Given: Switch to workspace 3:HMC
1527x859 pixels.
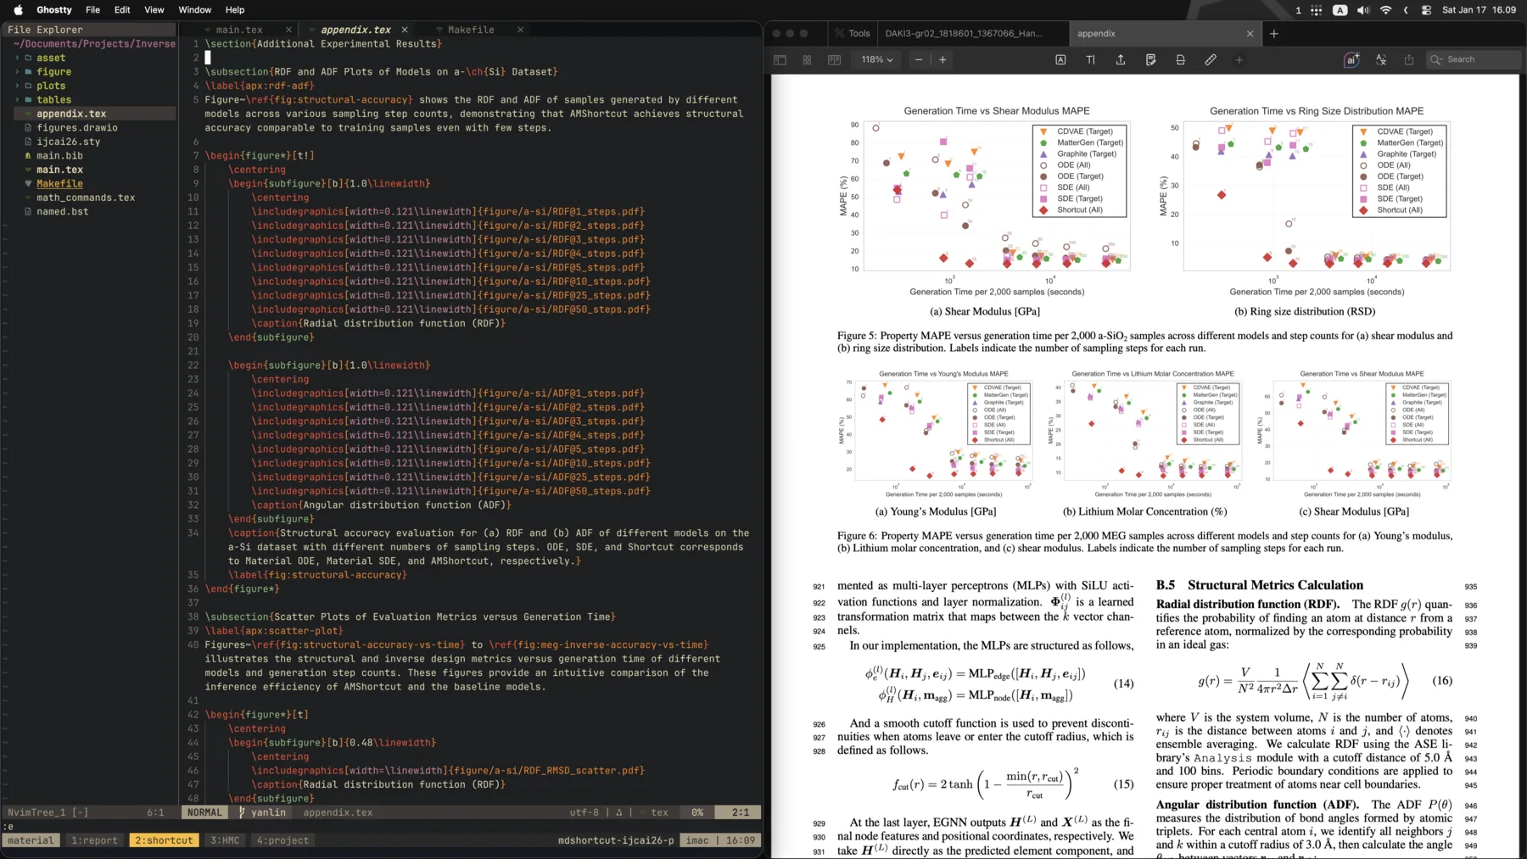Looking at the screenshot, I should pyautogui.click(x=225, y=840).
